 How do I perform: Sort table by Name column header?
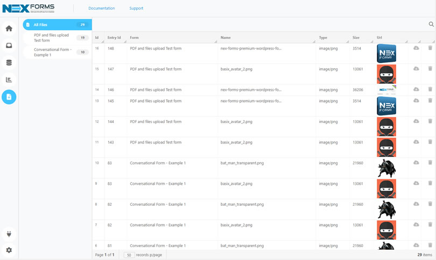coord(226,38)
